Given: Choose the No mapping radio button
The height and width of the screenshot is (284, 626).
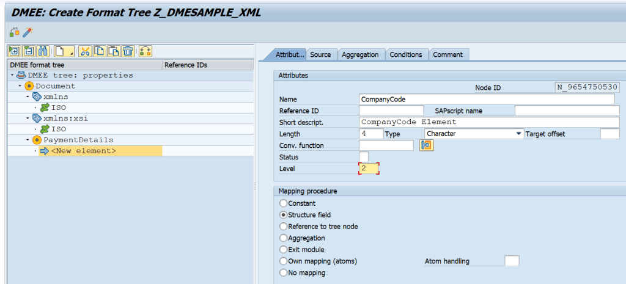Looking at the screenshot, I should coord(284,273).
